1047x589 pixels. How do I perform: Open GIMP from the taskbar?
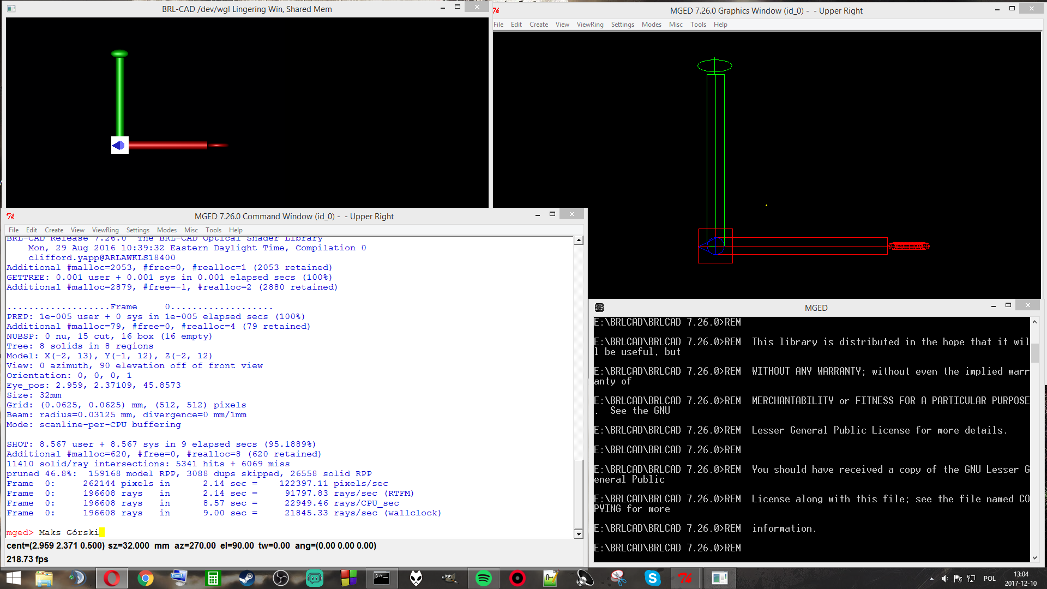(x=449, y=578)
